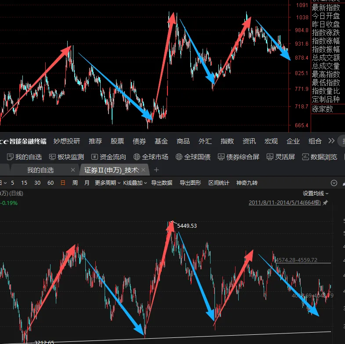Image resolution: width=345 pixels, height=344 pixels.
Task: Open the 妙想投研 menu
Action: [67, 141]
